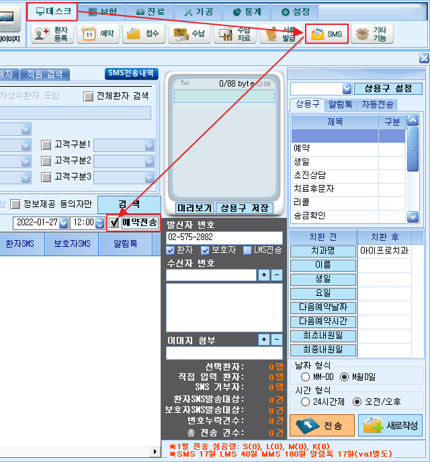This screenshot has height=462, width=430.
Task: Open the reservation date 2022-01-27 dropdown
Action: coord(63,223)
